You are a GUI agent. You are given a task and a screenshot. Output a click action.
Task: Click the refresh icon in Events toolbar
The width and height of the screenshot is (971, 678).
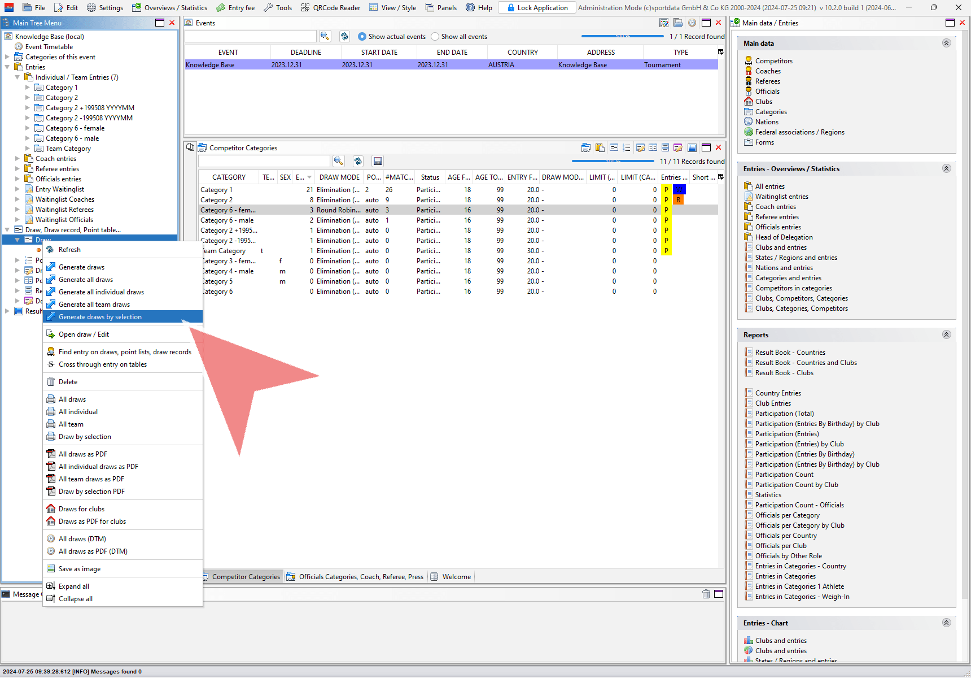[344, 36]
